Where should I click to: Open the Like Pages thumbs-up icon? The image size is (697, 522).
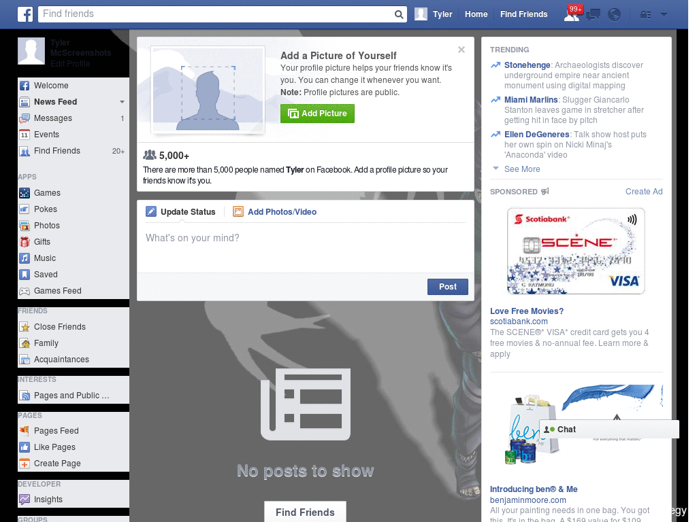[x=25, y=447]
